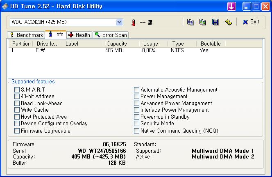Image resolution: width=272 pixels, height=177 pixels.
Task: Click the Bootable column header
Action: tap(211, 44)
